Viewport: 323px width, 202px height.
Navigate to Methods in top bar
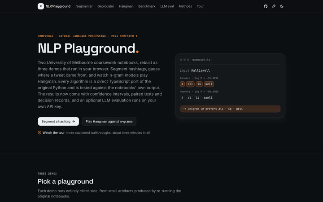(x=185, y=6)
